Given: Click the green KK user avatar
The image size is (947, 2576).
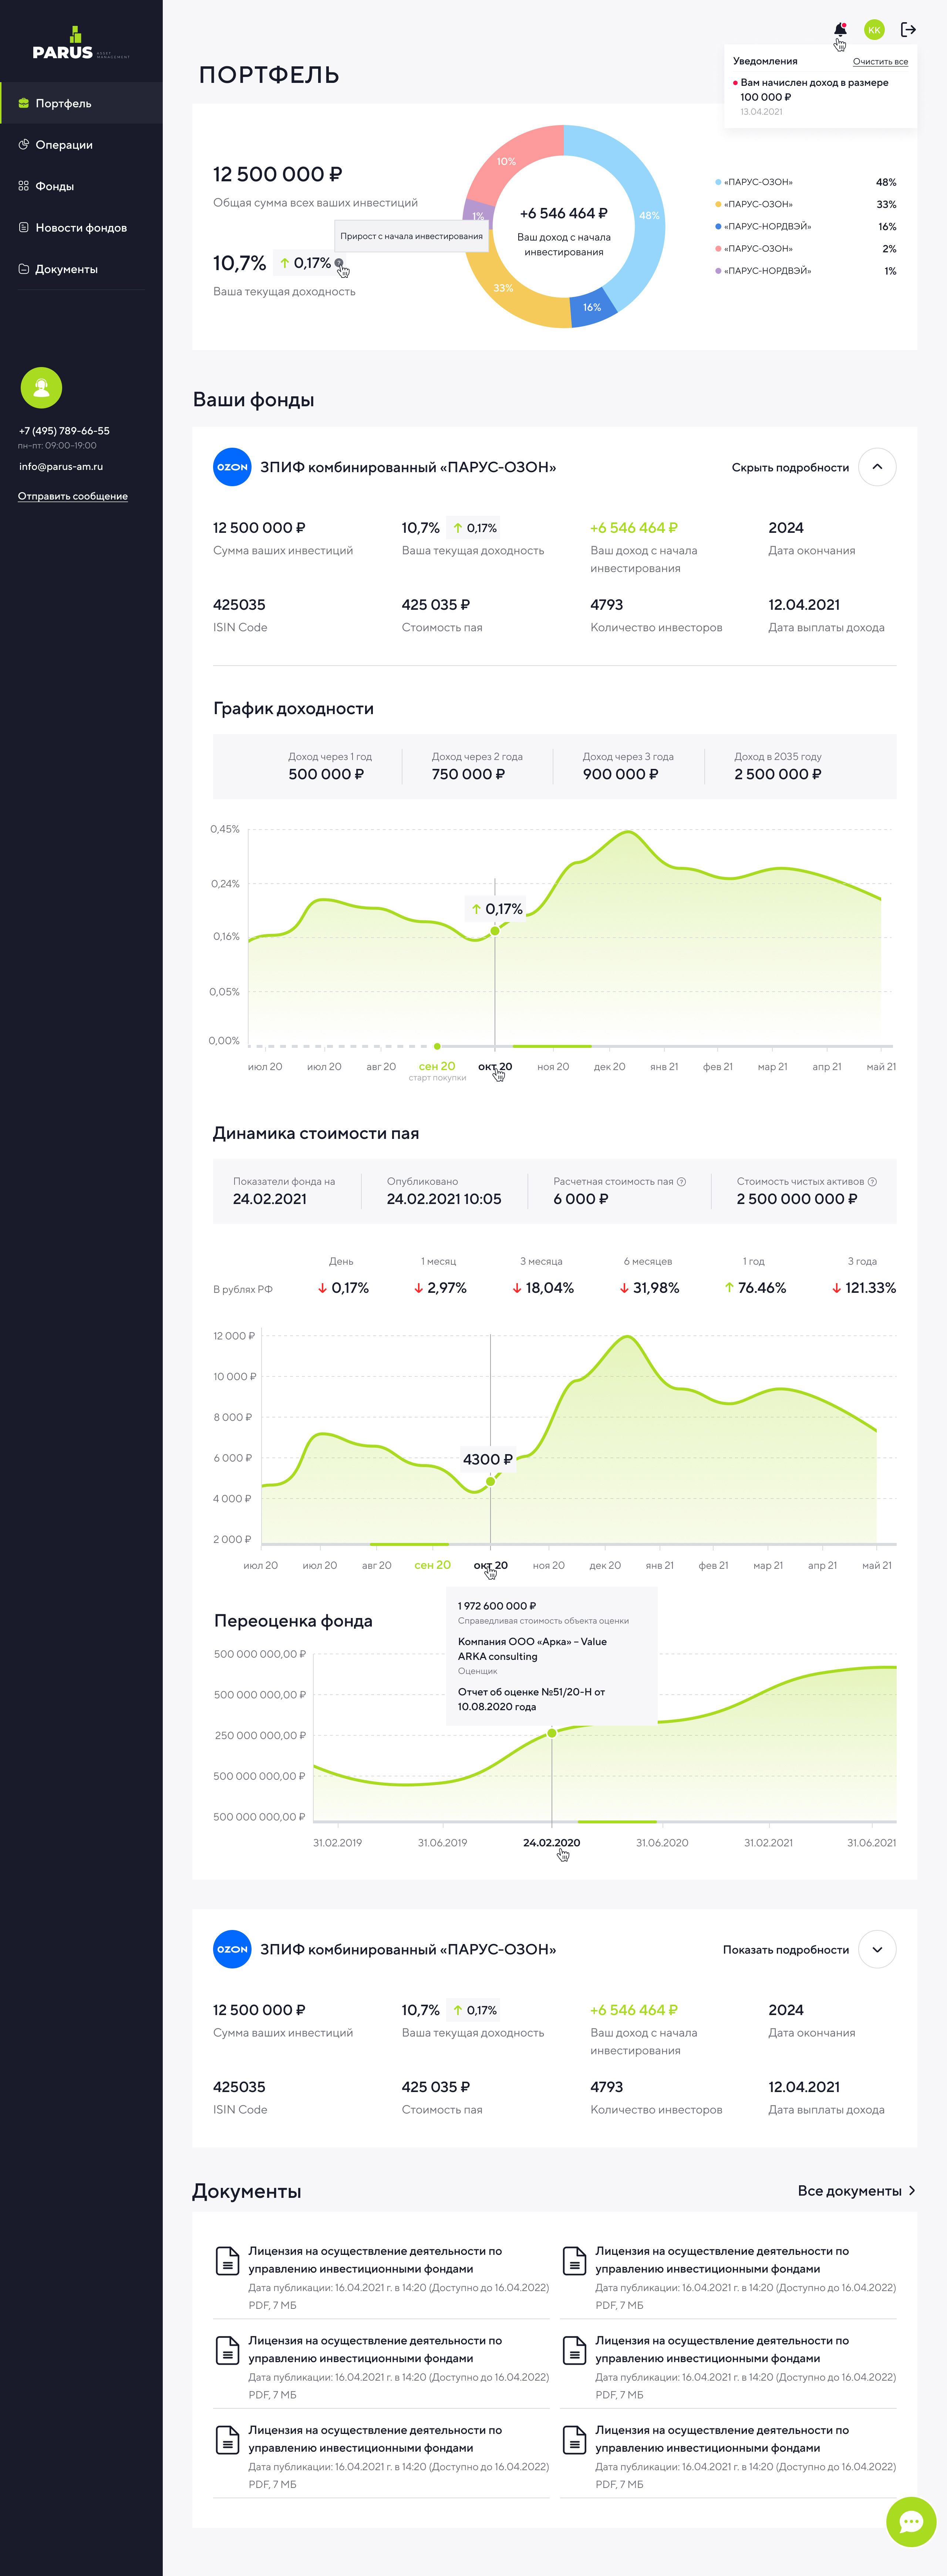Looking at the screenshot, I should (x=874, y=30).
